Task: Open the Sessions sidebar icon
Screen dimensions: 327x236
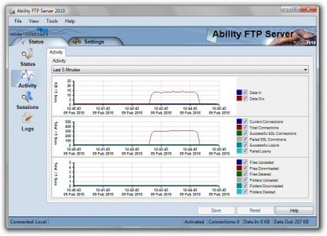Action: (27, 100)
